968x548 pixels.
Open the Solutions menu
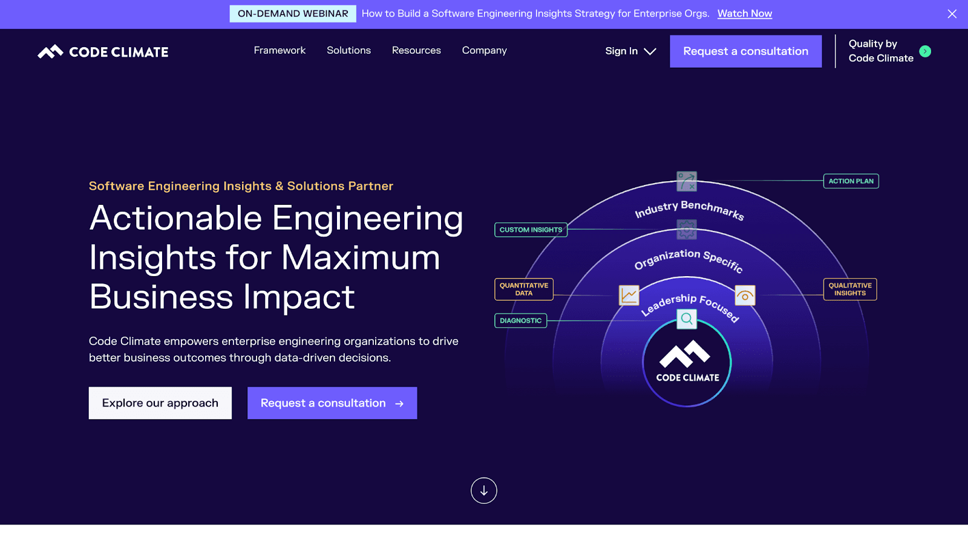(348, 51)
